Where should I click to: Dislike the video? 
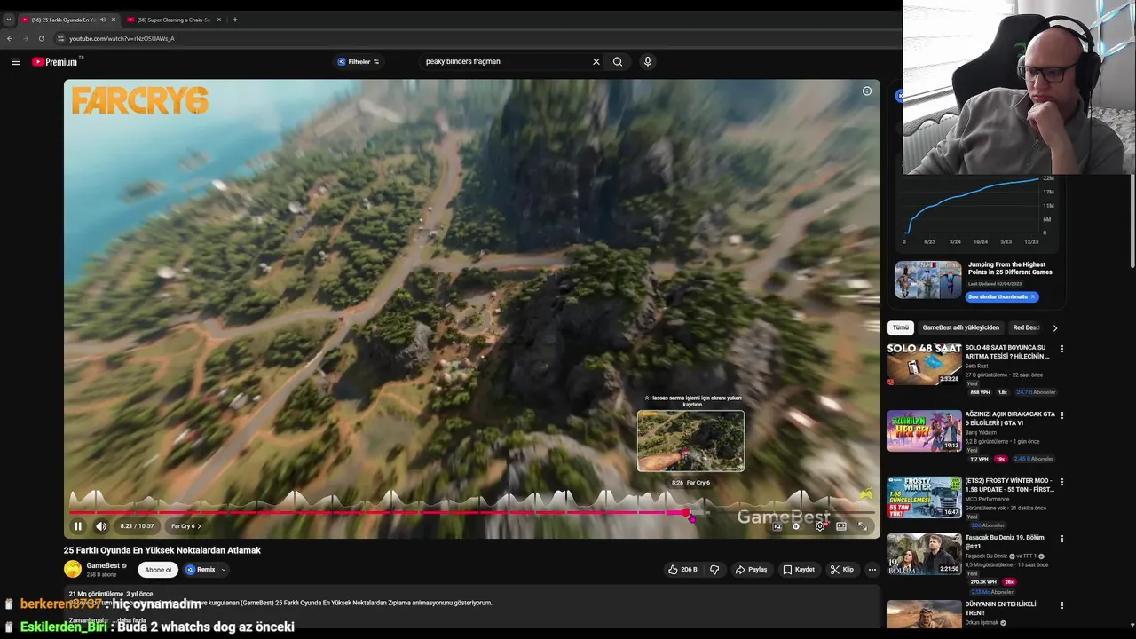tap(714, 570)
